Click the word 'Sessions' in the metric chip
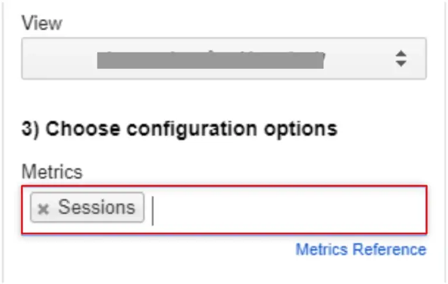 (x=96, y=208)
